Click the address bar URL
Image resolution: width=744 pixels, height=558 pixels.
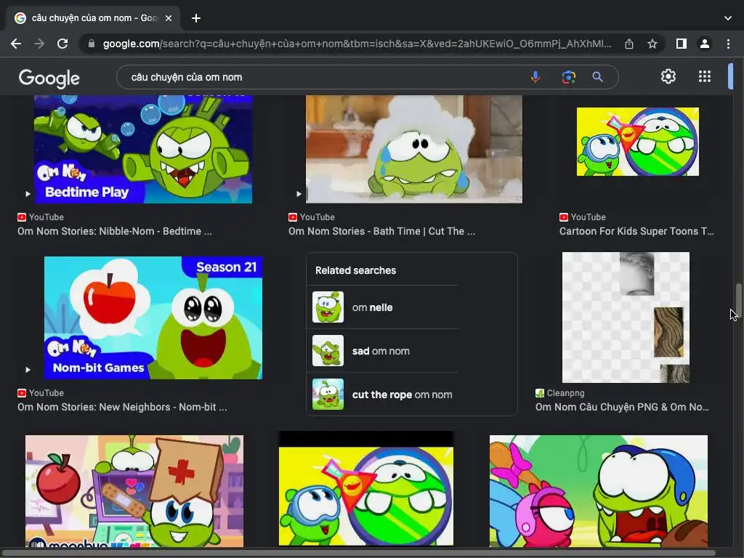357,44
